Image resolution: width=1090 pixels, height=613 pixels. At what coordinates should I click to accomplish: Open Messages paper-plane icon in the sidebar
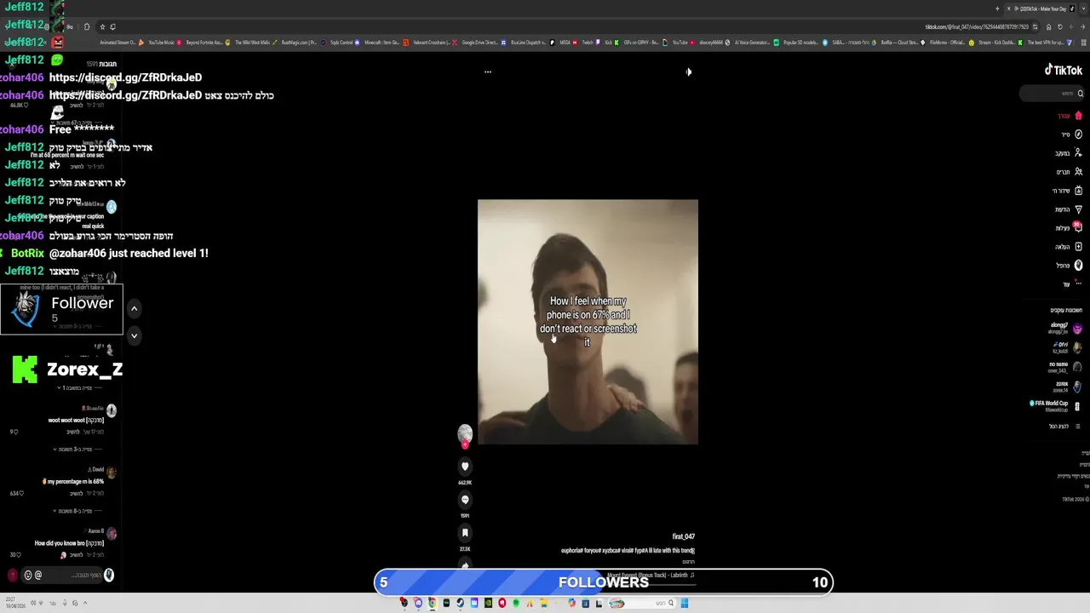pos(1078,209)
